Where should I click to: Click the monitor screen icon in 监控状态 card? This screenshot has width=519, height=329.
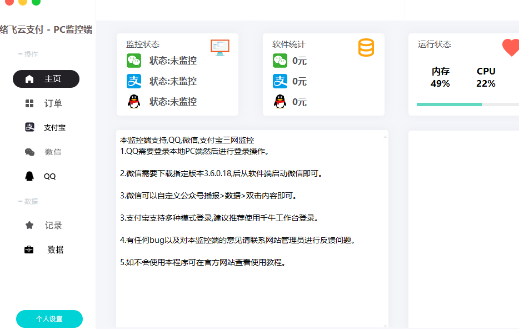220,47
